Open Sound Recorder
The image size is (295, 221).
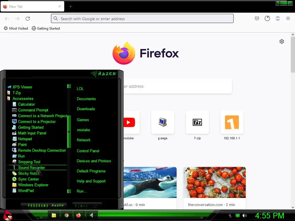(37, 168)
